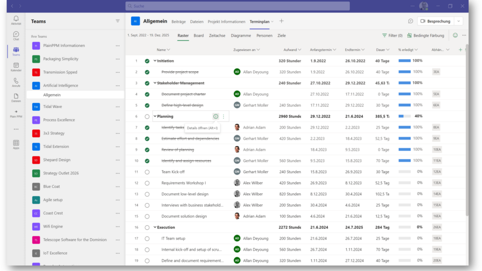This screenshot has height=271, width=482.
Task: Uncheck completed Provide project scope task
Action: click(147, 72)
